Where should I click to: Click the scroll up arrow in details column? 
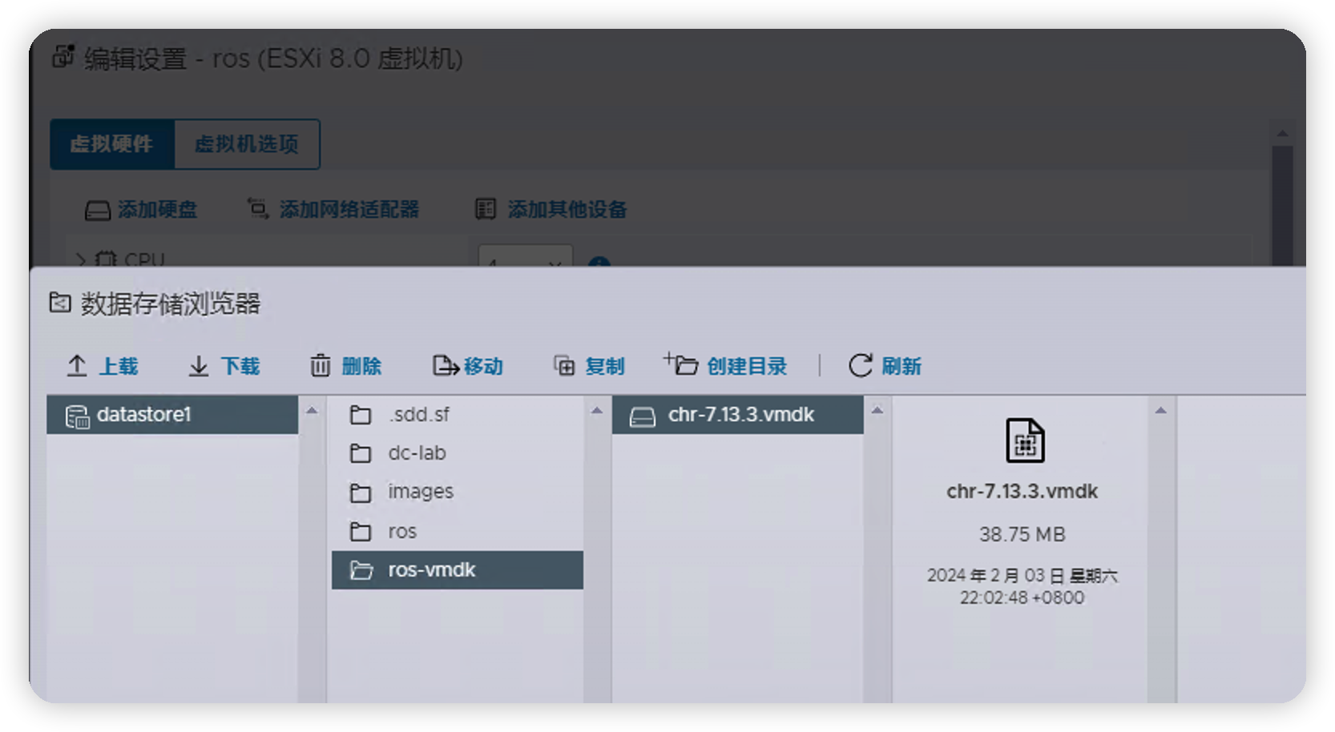point(1161,411)
